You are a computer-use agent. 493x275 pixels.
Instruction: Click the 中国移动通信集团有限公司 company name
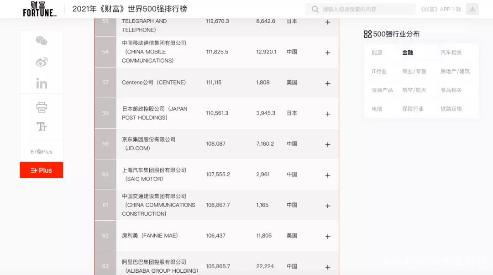coord(154,43)
